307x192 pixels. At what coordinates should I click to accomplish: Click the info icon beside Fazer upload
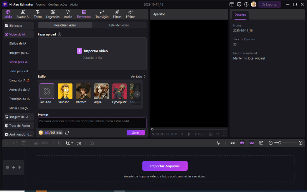pyautogui.click(x=59, y=34)
